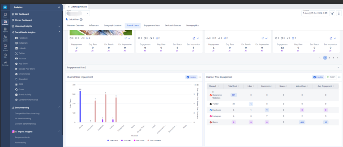The width and height of the screenshot is (343, 147).
Task: Open the Reports icon in left rail
Action: coord(5,30)
